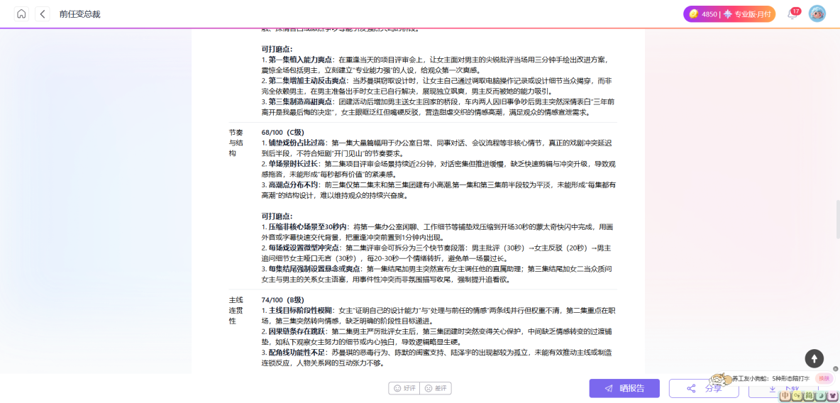Click the 差评 negative rating
Image resolution: width=840 pixels, height=403 pixels.
(x=436, y=388)
